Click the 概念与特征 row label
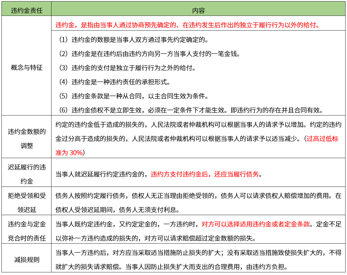 [26, 68]
